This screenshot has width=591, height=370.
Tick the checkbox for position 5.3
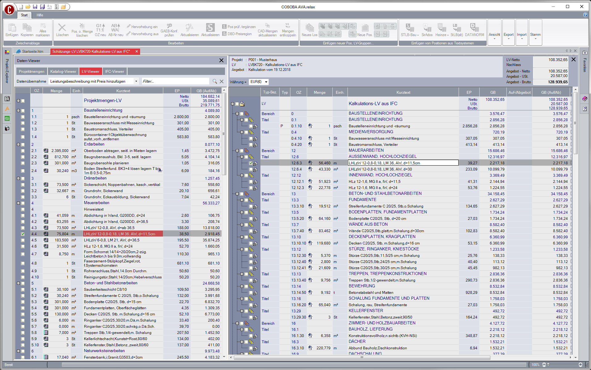click(23, 302)
